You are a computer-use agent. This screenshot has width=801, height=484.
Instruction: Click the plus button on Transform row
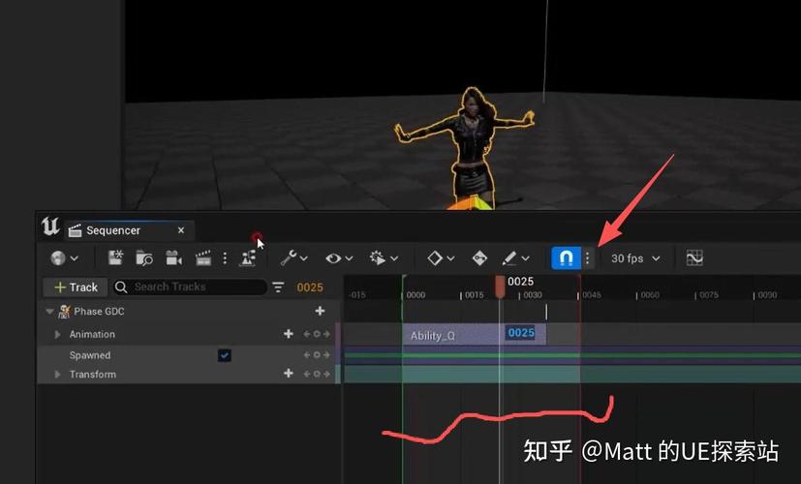[288, 374]
